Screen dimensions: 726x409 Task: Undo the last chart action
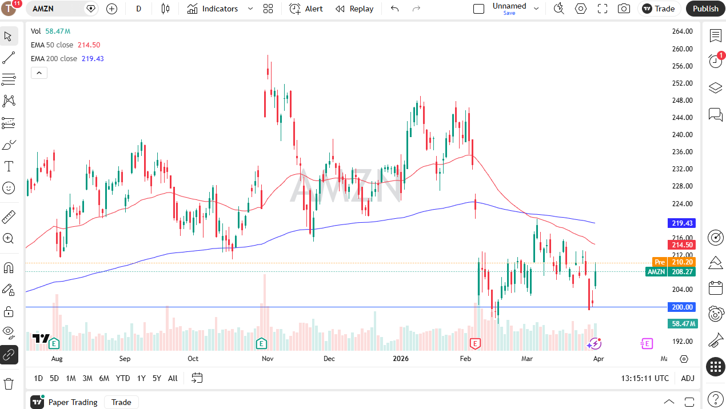click(x=394, y=9)
